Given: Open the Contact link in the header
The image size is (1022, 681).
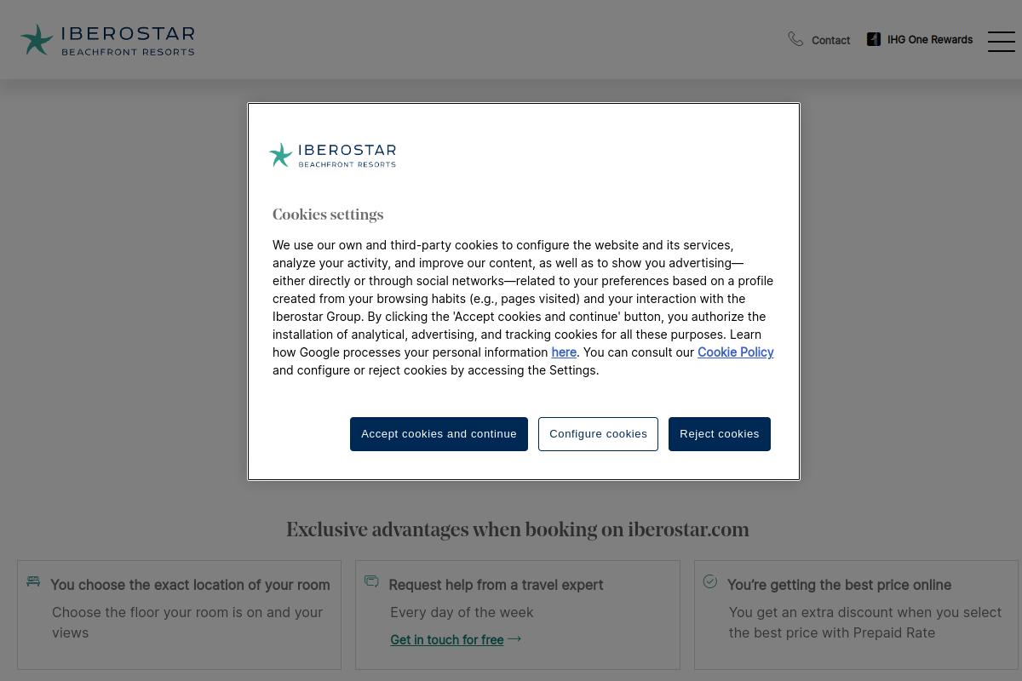Looking at the screenshot, I should pos(830,40).
